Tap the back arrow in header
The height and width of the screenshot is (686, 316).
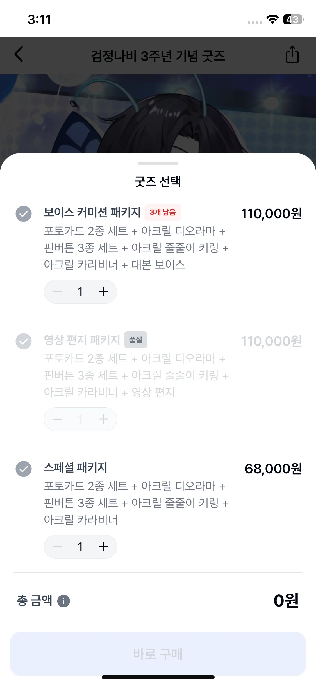pyautogui.click(x=19, y=54)
